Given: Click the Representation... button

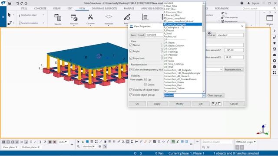Looking at the screenshot, I should point(233,69).
